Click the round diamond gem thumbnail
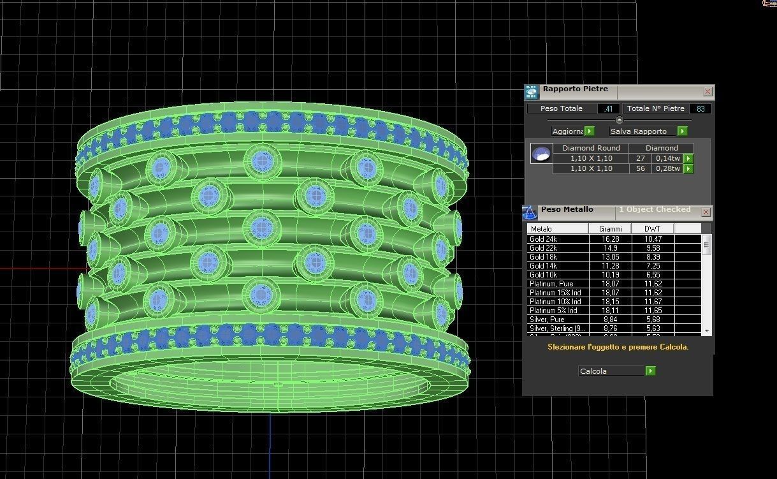 point(541,154)
